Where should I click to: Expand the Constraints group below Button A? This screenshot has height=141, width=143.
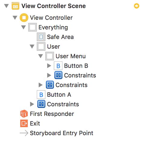(x=32, y=104)
